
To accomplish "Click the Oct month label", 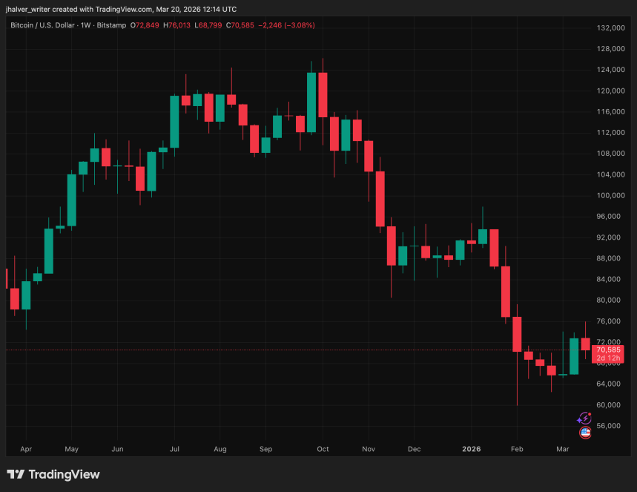I will click(x=323, y=449).
